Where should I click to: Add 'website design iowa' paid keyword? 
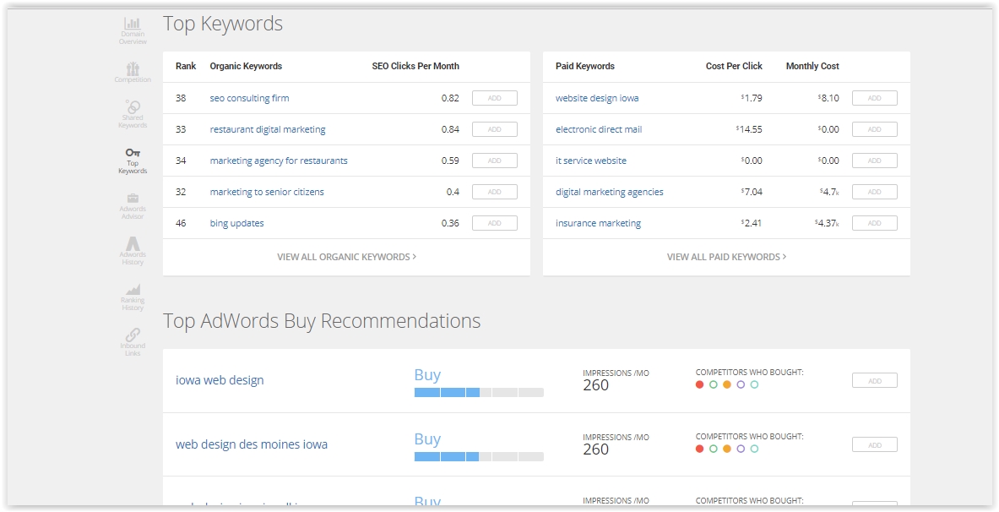[875, 98]
